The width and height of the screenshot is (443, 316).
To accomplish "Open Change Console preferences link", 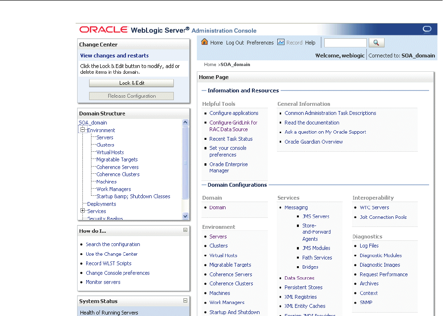I will coord(117,273).
